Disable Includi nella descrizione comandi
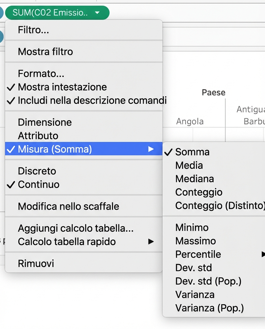The width and height of the screenshot is (265, 329). (92, 101)
